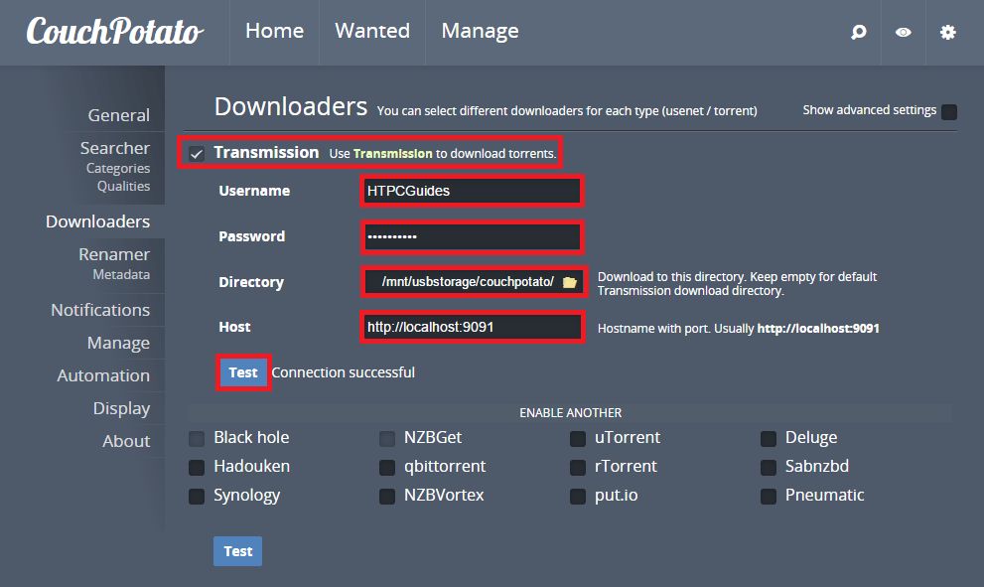
Task: Enable the Black hole downloader
Action: coord(197,438)
